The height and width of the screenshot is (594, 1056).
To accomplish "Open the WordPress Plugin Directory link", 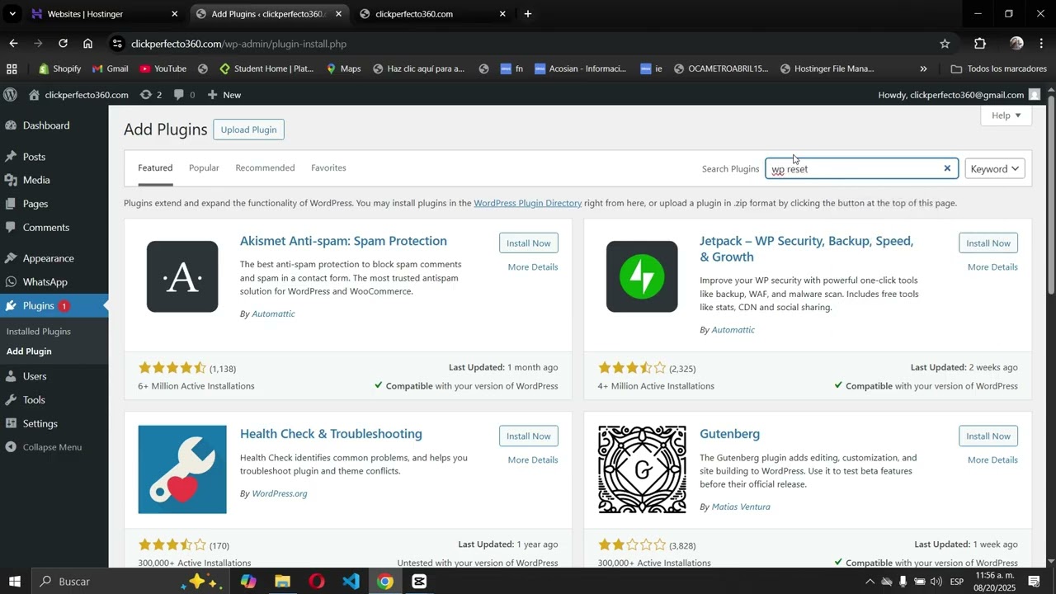I will pyautogui.click(x=528, y=203).
